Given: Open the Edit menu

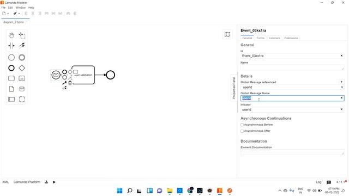Looking at the screenshot, I should (x=10, y=8).
